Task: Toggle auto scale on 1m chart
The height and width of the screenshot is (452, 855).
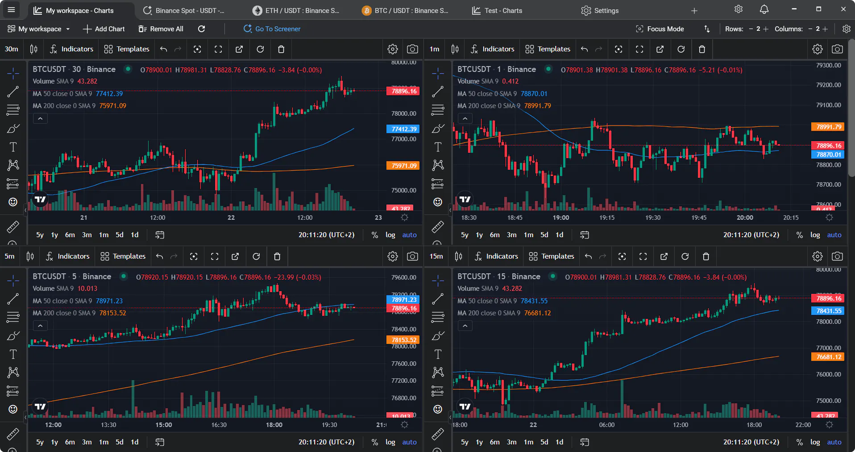Action: click(834, 235)
